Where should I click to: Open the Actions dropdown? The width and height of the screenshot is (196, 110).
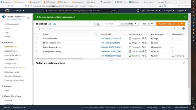(x=148, y=24)
